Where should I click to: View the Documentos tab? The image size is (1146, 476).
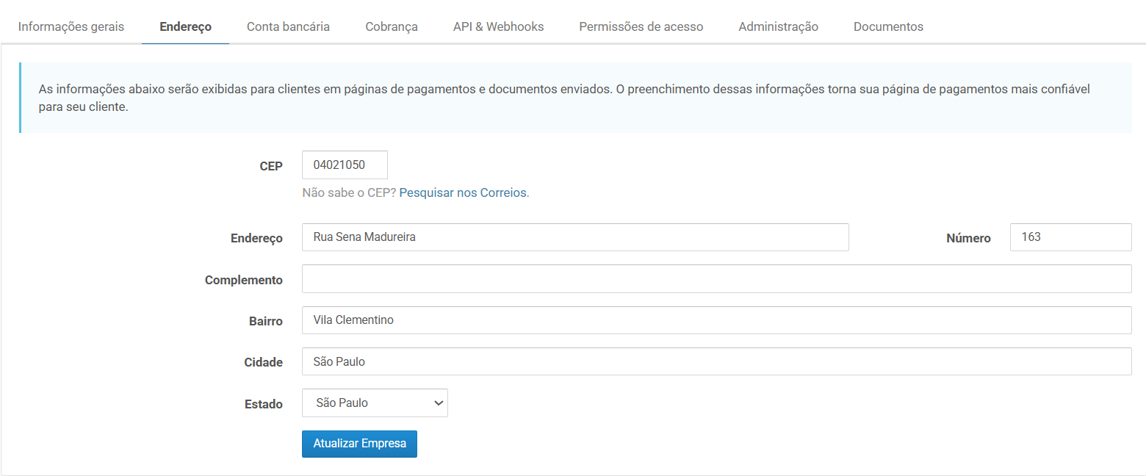(x=888, y=26)
